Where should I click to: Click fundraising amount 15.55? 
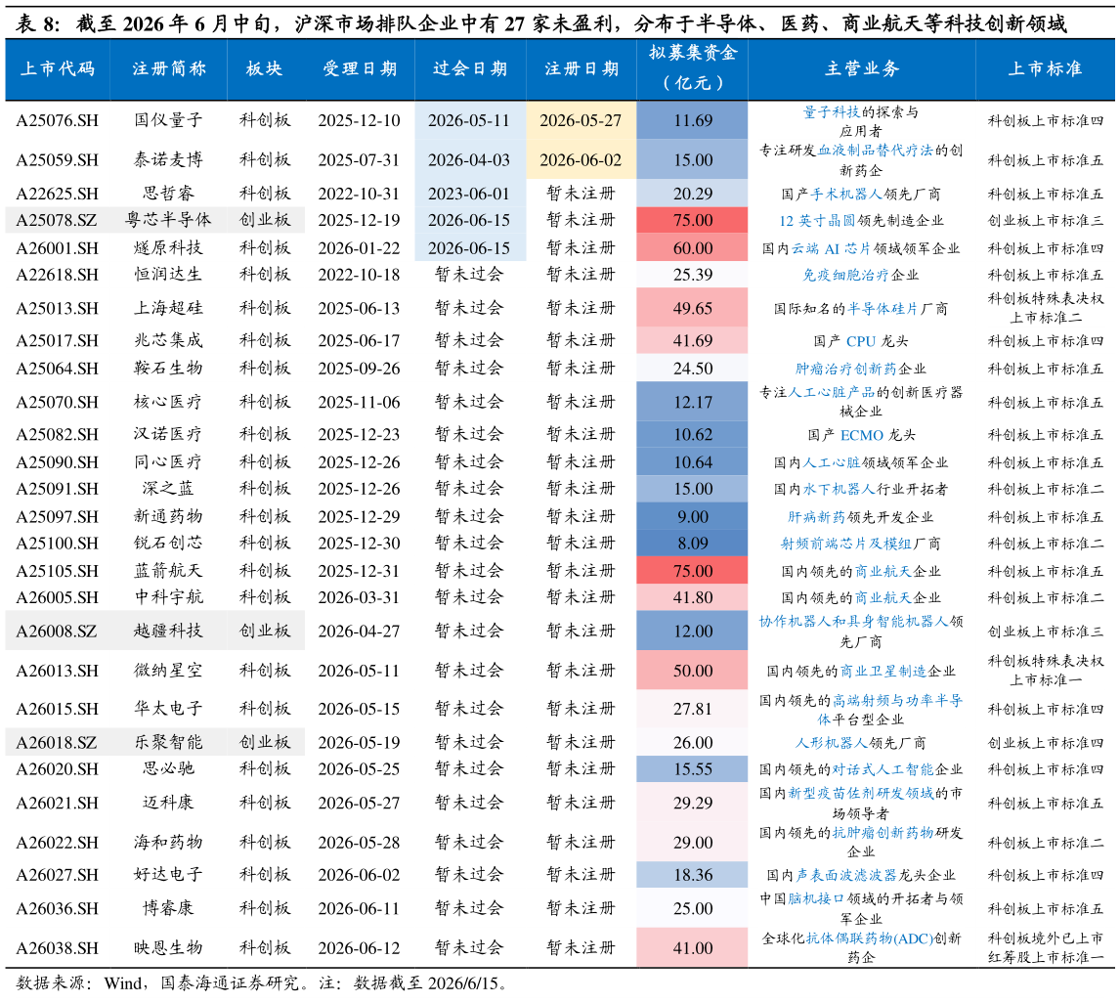coord(693,769)
